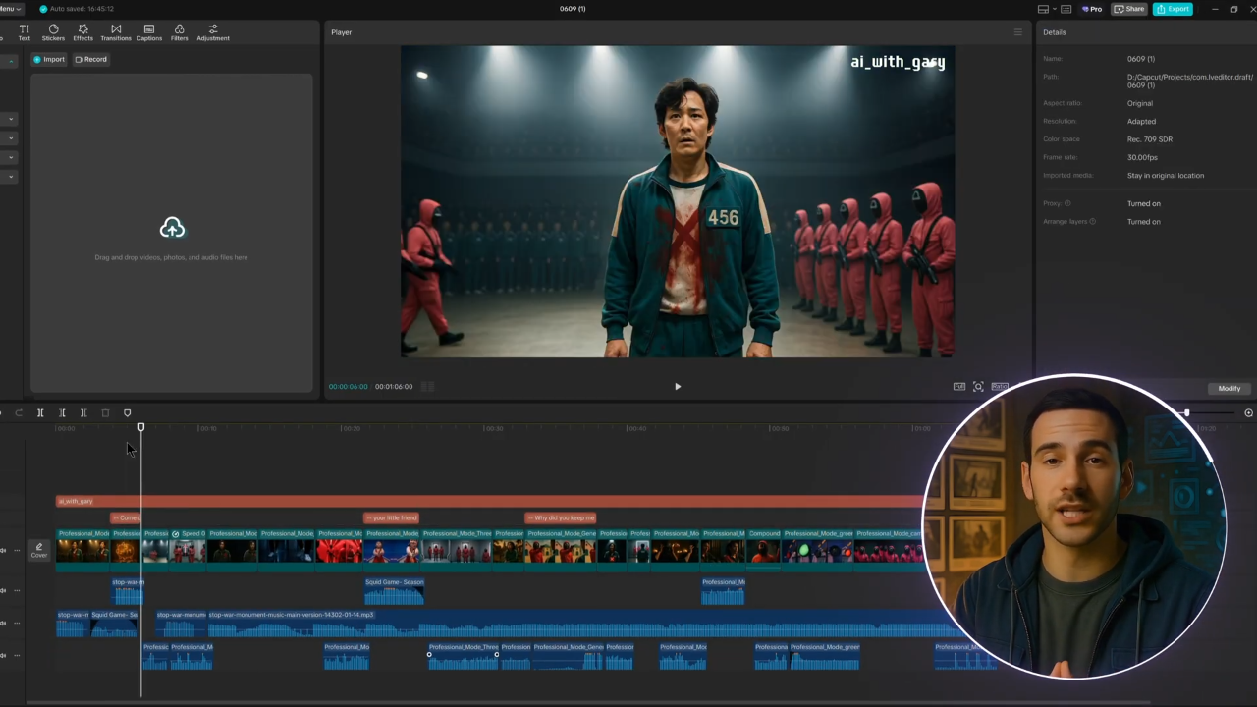The width and height of the screenshot is (1257, 707).
Task: Click the marker shield icon
Action: [127, 413]
